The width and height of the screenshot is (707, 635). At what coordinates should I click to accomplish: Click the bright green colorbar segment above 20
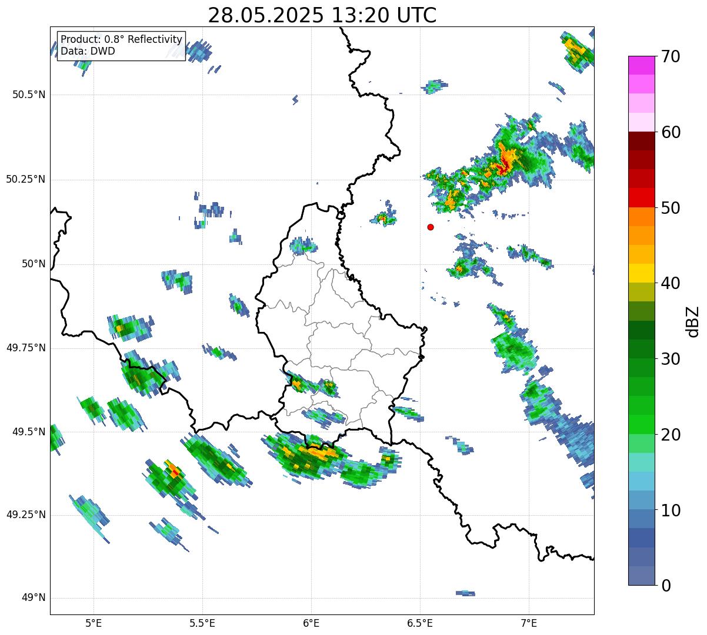point(641,424)
